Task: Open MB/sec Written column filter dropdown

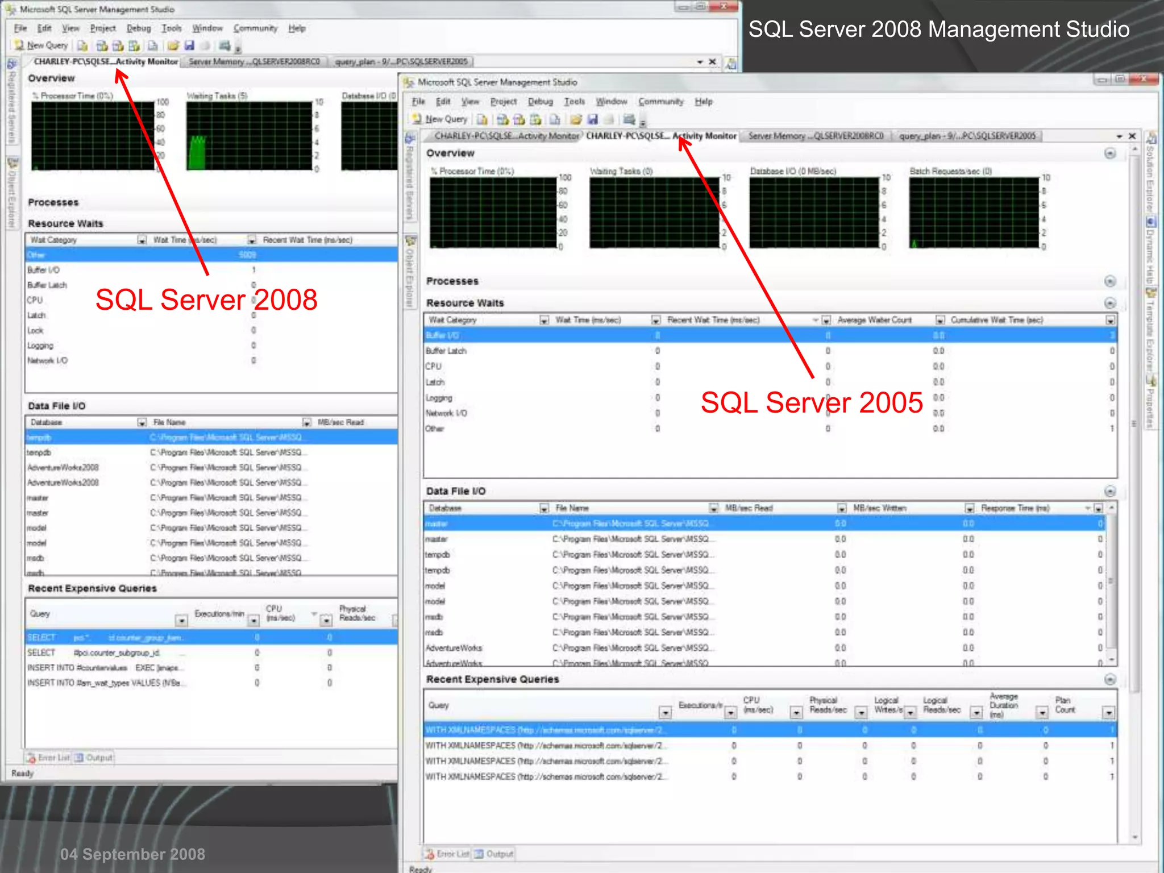Action: tap(970, 508)
